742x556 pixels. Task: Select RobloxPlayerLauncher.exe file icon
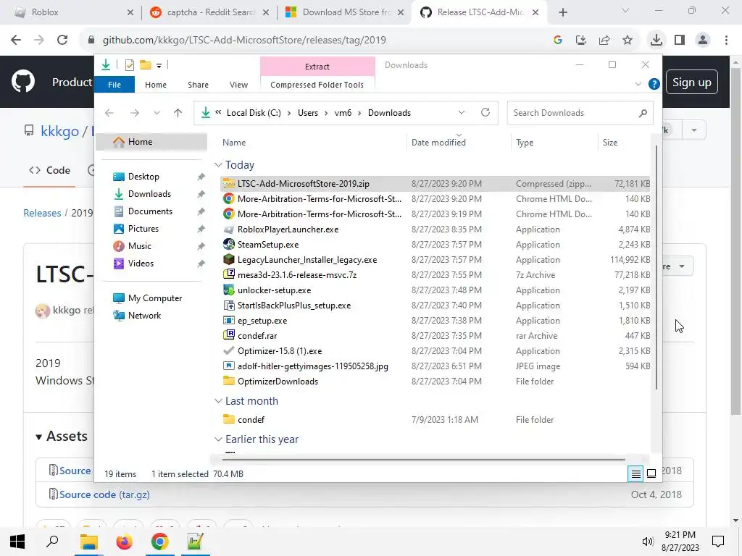tap(228, 229)
